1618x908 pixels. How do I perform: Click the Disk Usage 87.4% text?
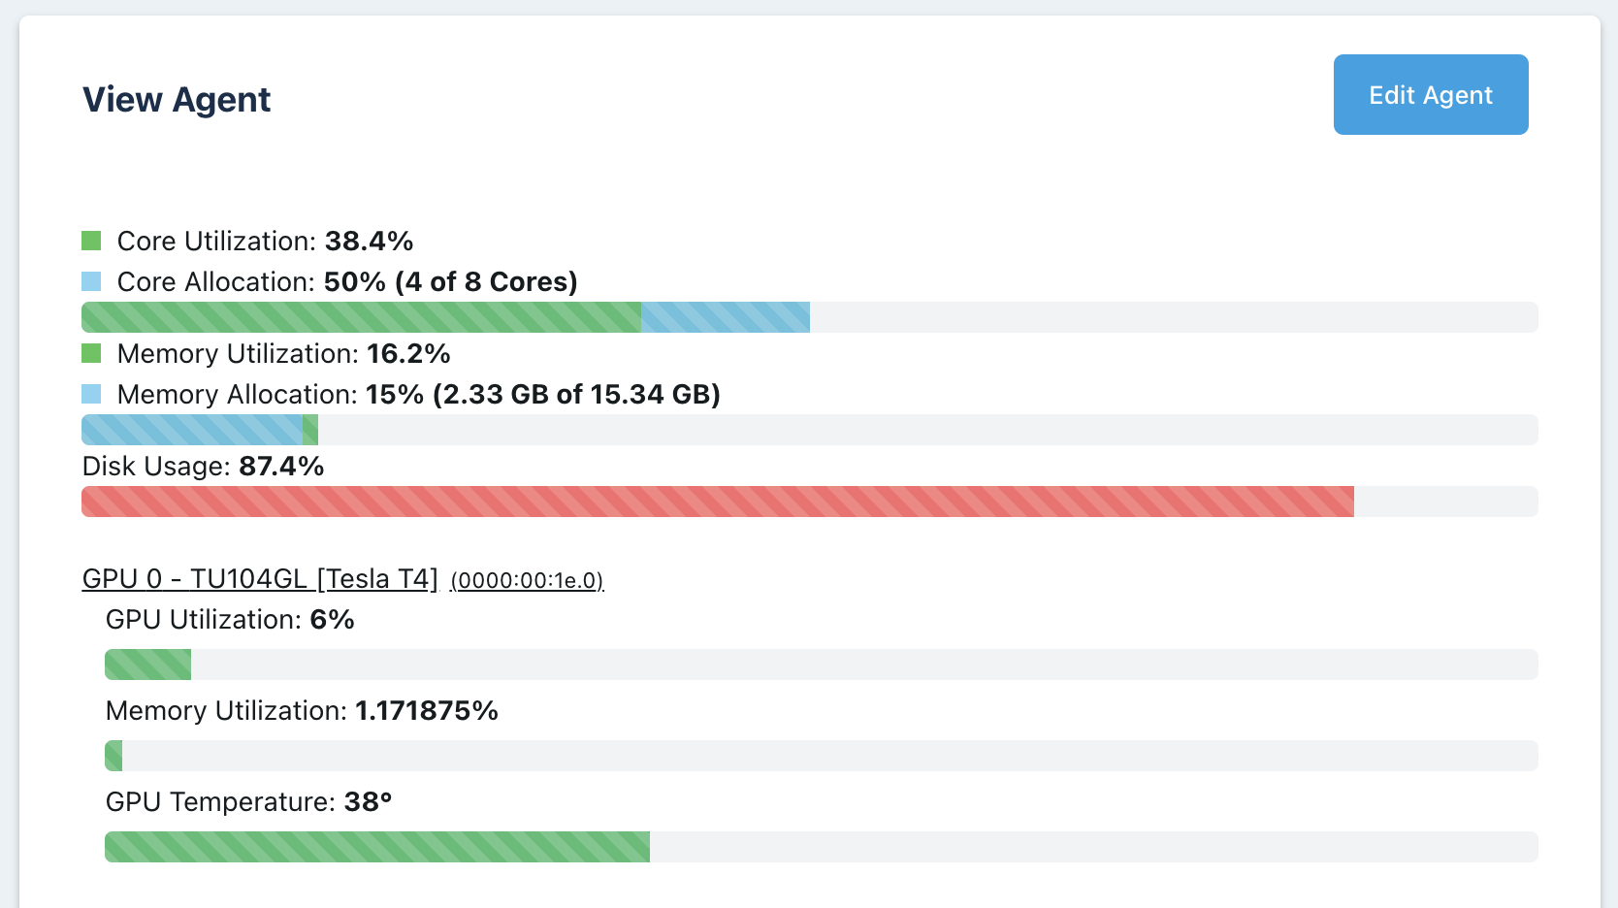(202, 467)
